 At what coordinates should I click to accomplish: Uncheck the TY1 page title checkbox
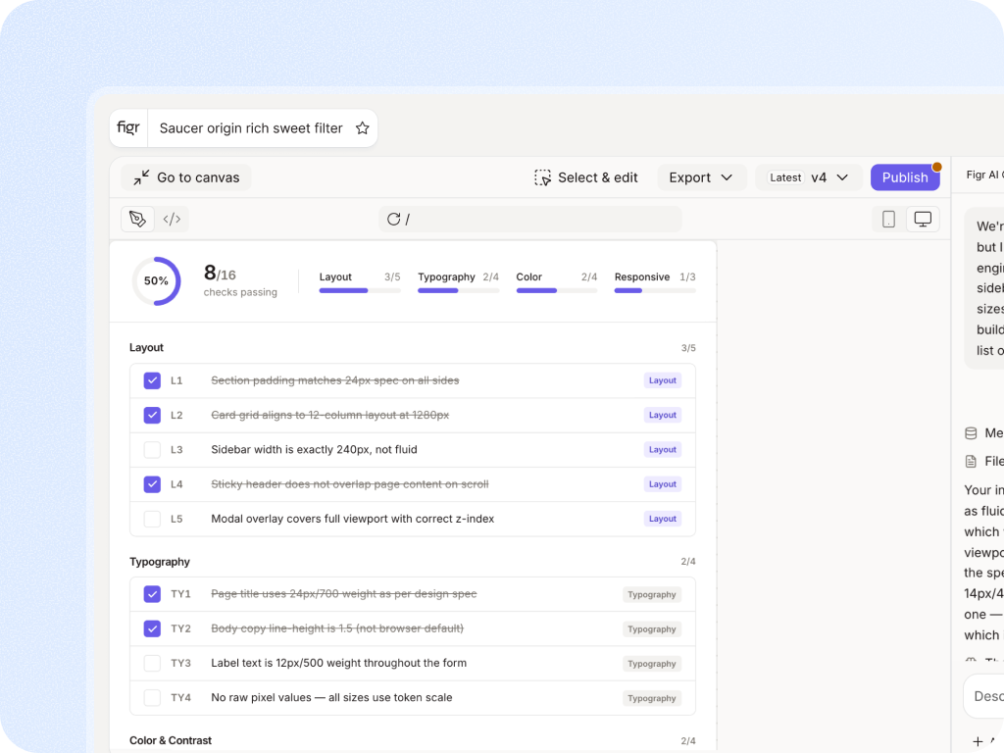point(152,594)
